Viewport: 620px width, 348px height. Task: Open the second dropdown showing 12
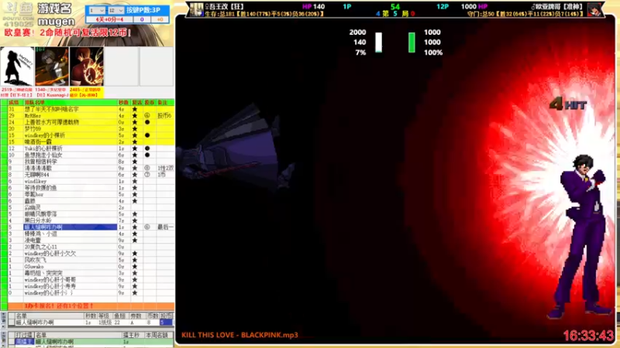[x=115, y=10]
